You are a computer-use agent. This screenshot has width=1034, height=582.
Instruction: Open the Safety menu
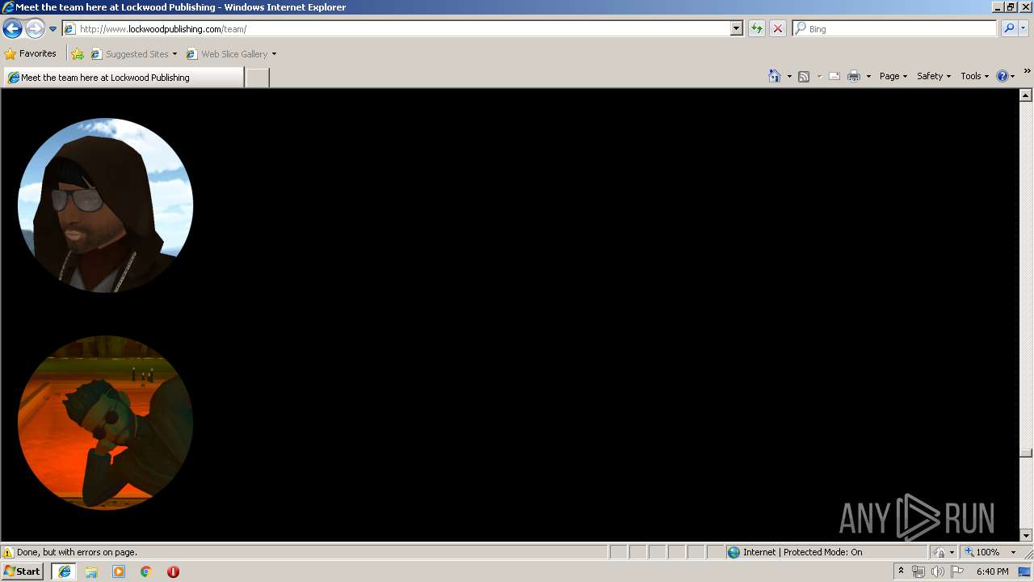(x=934, y=76)
